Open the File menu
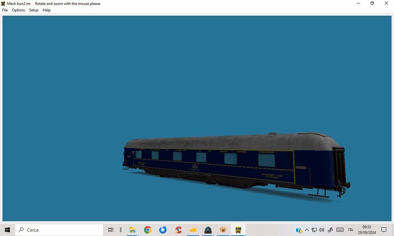Image resolution: width=394 pixels, height=236 pixels. [5, 10]
